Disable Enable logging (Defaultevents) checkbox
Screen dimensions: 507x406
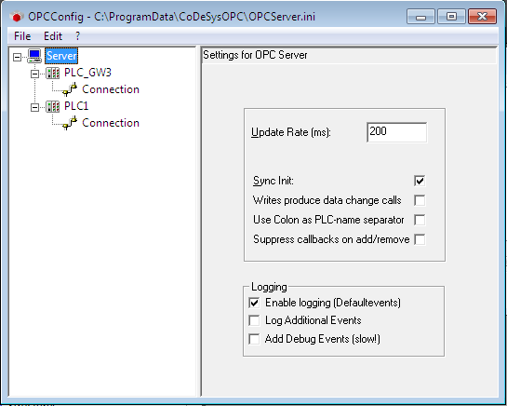coord(254,303)
